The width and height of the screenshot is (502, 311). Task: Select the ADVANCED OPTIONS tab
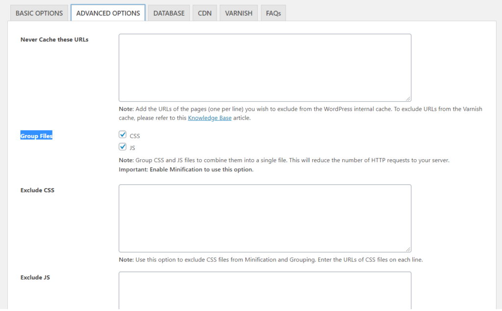pos(108,13)
